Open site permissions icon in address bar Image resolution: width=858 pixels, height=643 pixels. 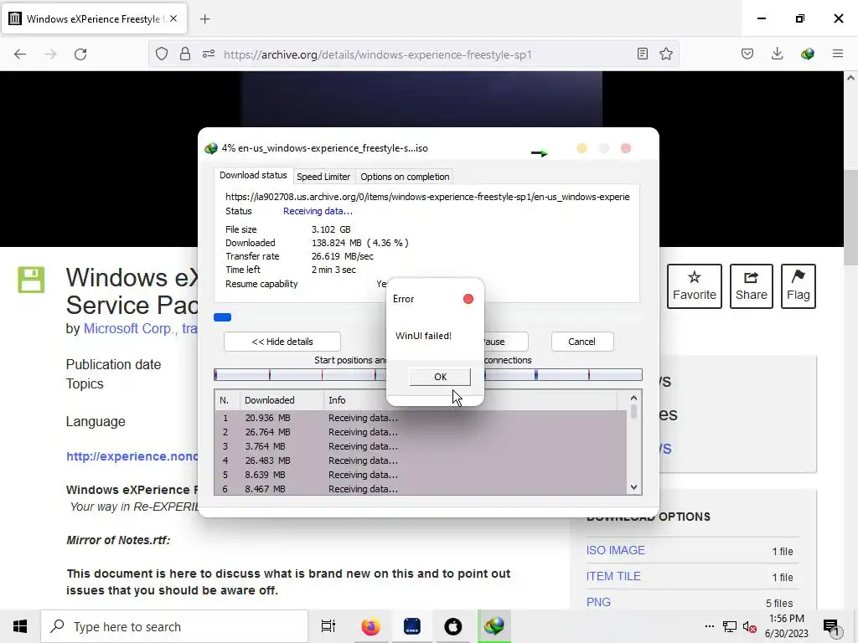click(x=209, y=54)
